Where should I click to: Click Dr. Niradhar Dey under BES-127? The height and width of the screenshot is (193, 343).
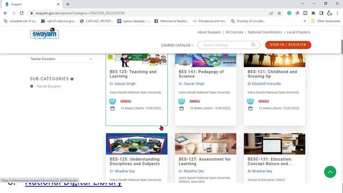(x=191, y=171)
